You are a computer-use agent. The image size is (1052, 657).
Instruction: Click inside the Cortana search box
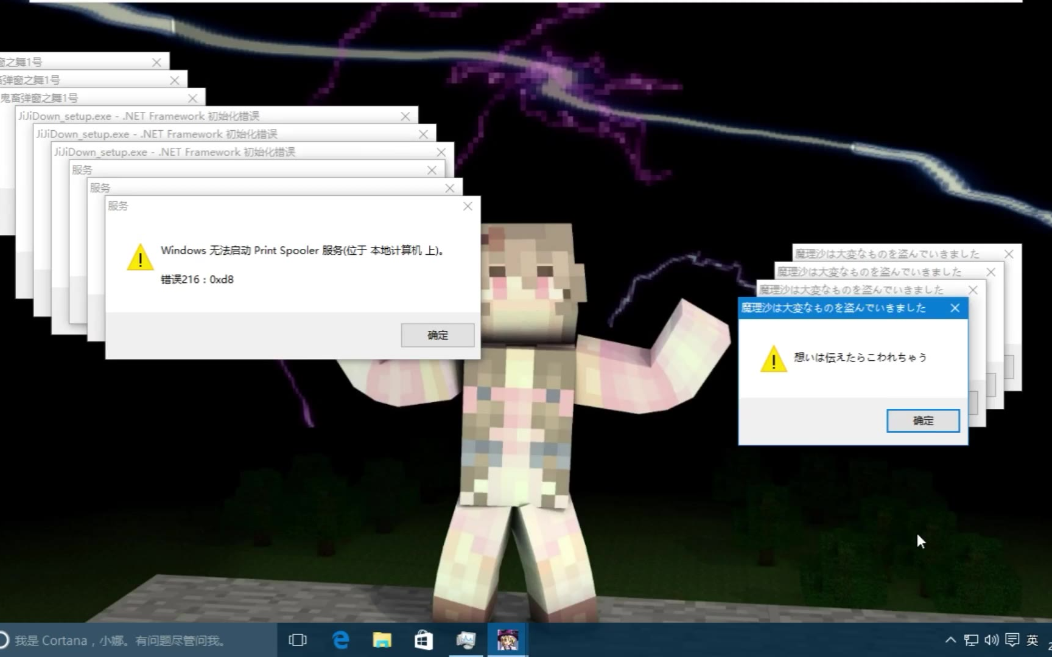click(x=122, y=640)
